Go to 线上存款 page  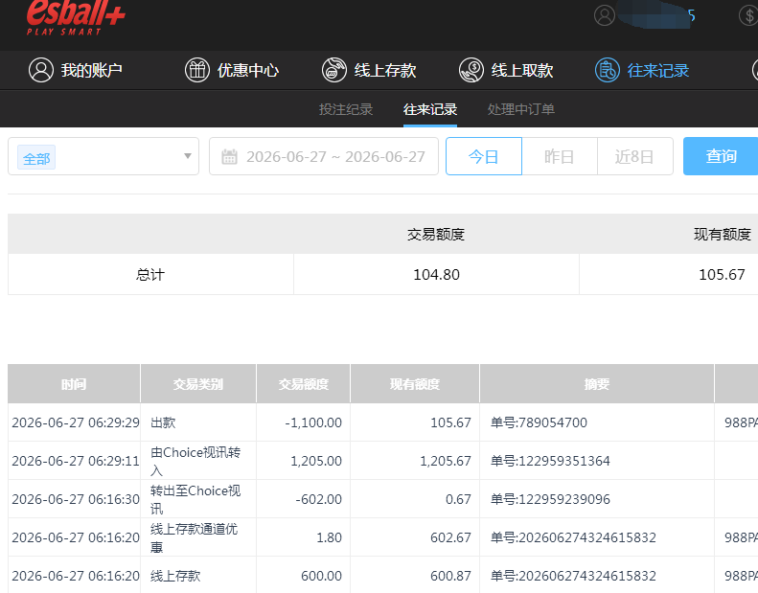[x=369, y=70]
